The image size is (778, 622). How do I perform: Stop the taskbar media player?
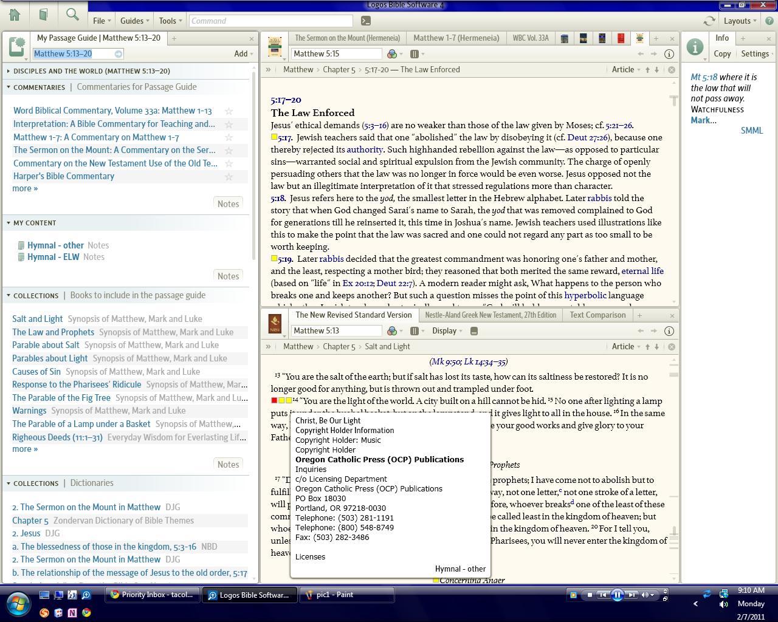(x=589, y=595)
